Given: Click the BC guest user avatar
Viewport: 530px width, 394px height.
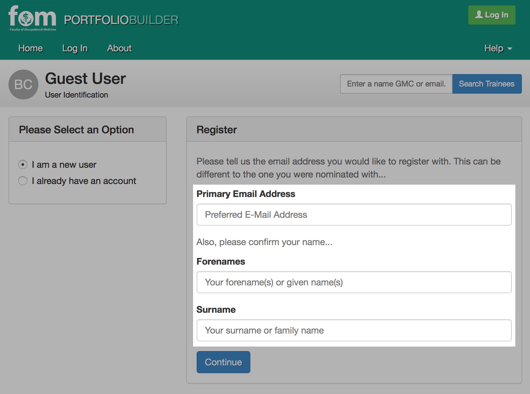Looking at the screenshot, I should (23, 85).
